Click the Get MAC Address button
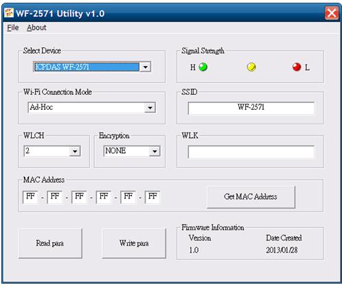Screen dimensions: 342x285 [x=251, y=197]
